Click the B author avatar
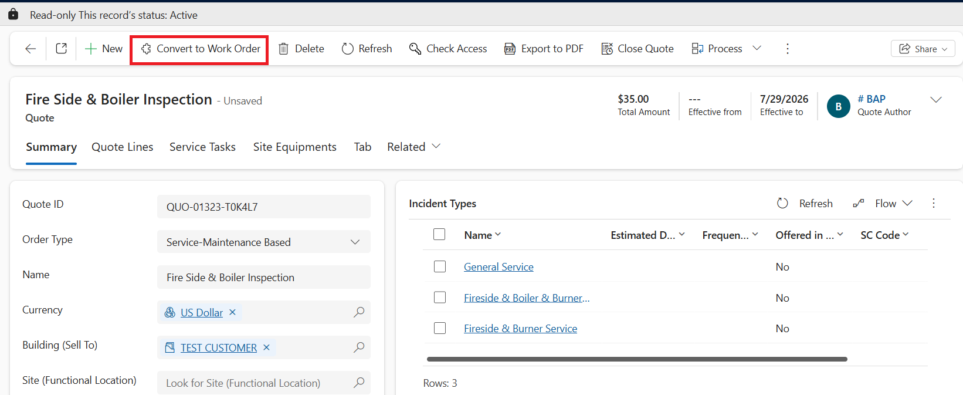Viewport: 963px width, 395px height. point(839,106)
